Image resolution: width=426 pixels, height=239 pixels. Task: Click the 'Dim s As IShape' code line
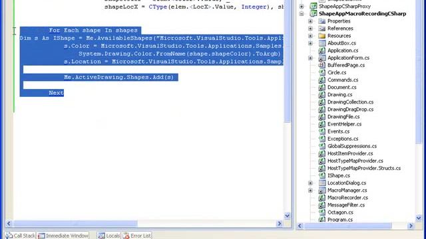click(152, 39)
